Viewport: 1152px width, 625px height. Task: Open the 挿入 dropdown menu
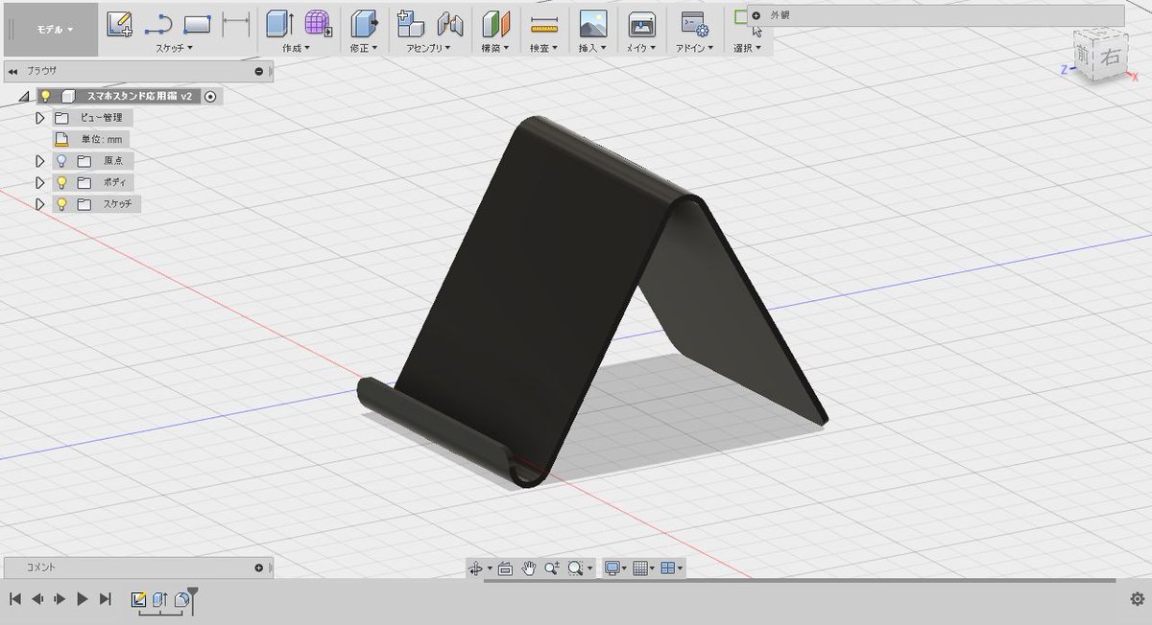(593, 47)
